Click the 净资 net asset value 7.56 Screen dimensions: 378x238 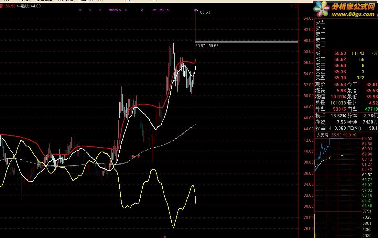click(341, 122)
